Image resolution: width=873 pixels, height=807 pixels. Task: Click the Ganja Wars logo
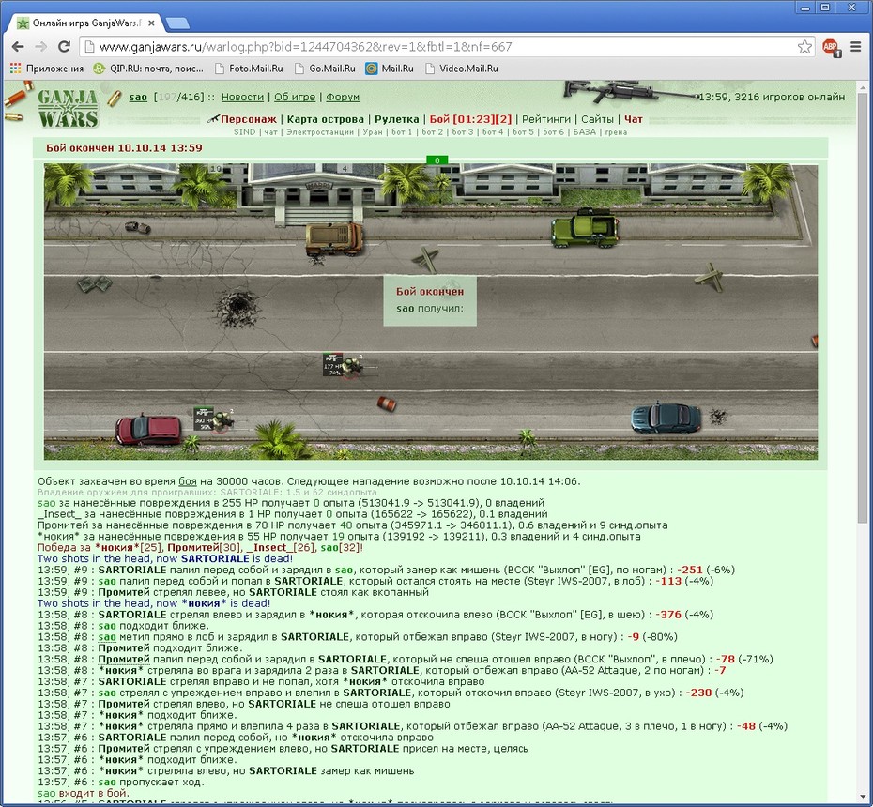click(68, 108)
